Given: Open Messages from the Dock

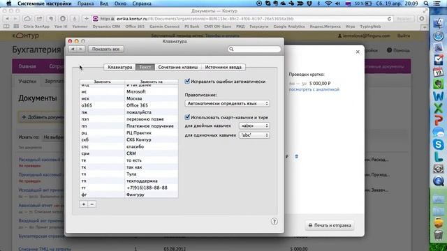Looking at the screenshot, I should pyautogui.click(x=438, y=132).
